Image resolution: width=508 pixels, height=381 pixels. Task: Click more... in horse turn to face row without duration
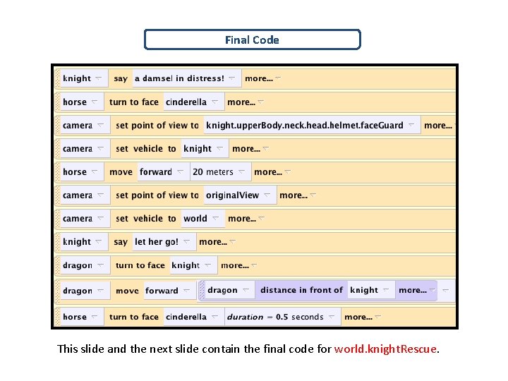[x=246, y=102]
